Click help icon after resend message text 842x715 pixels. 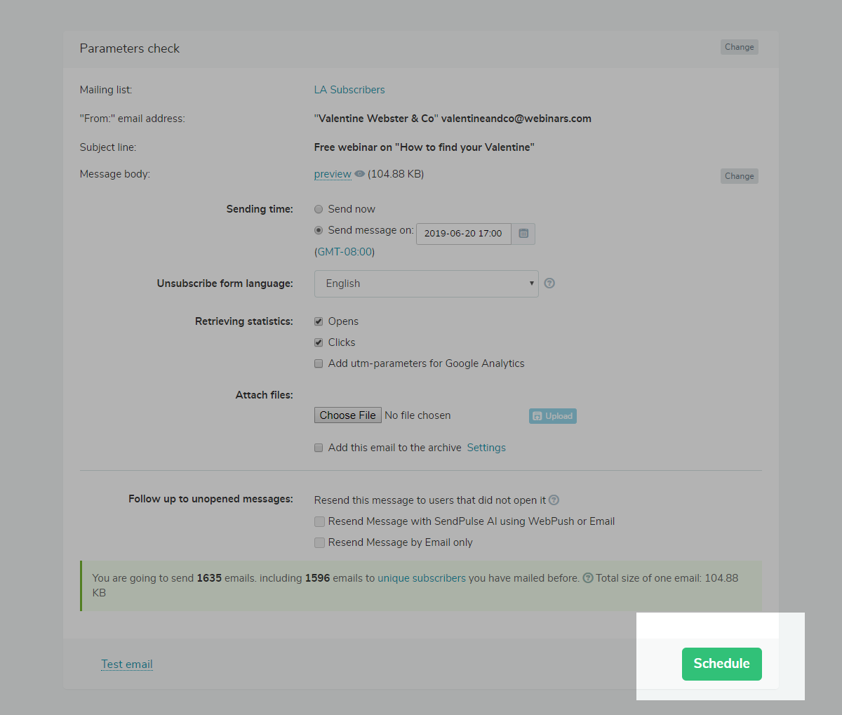pos(554,500)
